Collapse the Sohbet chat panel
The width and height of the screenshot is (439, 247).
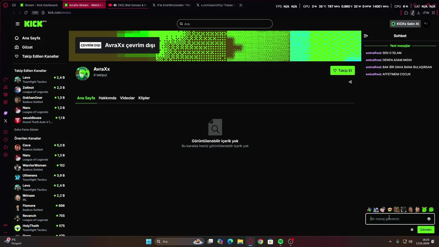coord(366,36)
